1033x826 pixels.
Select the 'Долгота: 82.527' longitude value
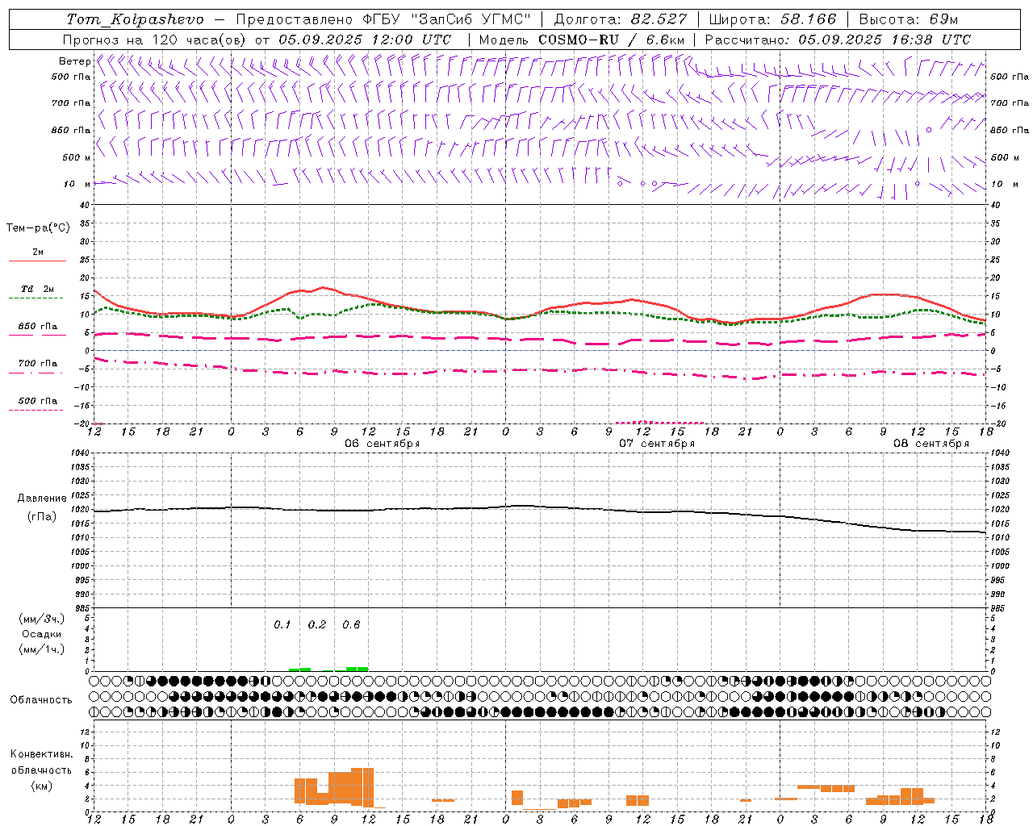tap(621, 19)
